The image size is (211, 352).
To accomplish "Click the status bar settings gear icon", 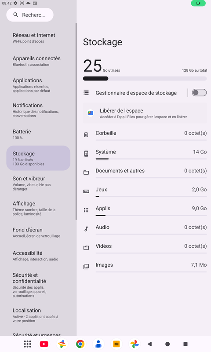I will pos(15,3).
